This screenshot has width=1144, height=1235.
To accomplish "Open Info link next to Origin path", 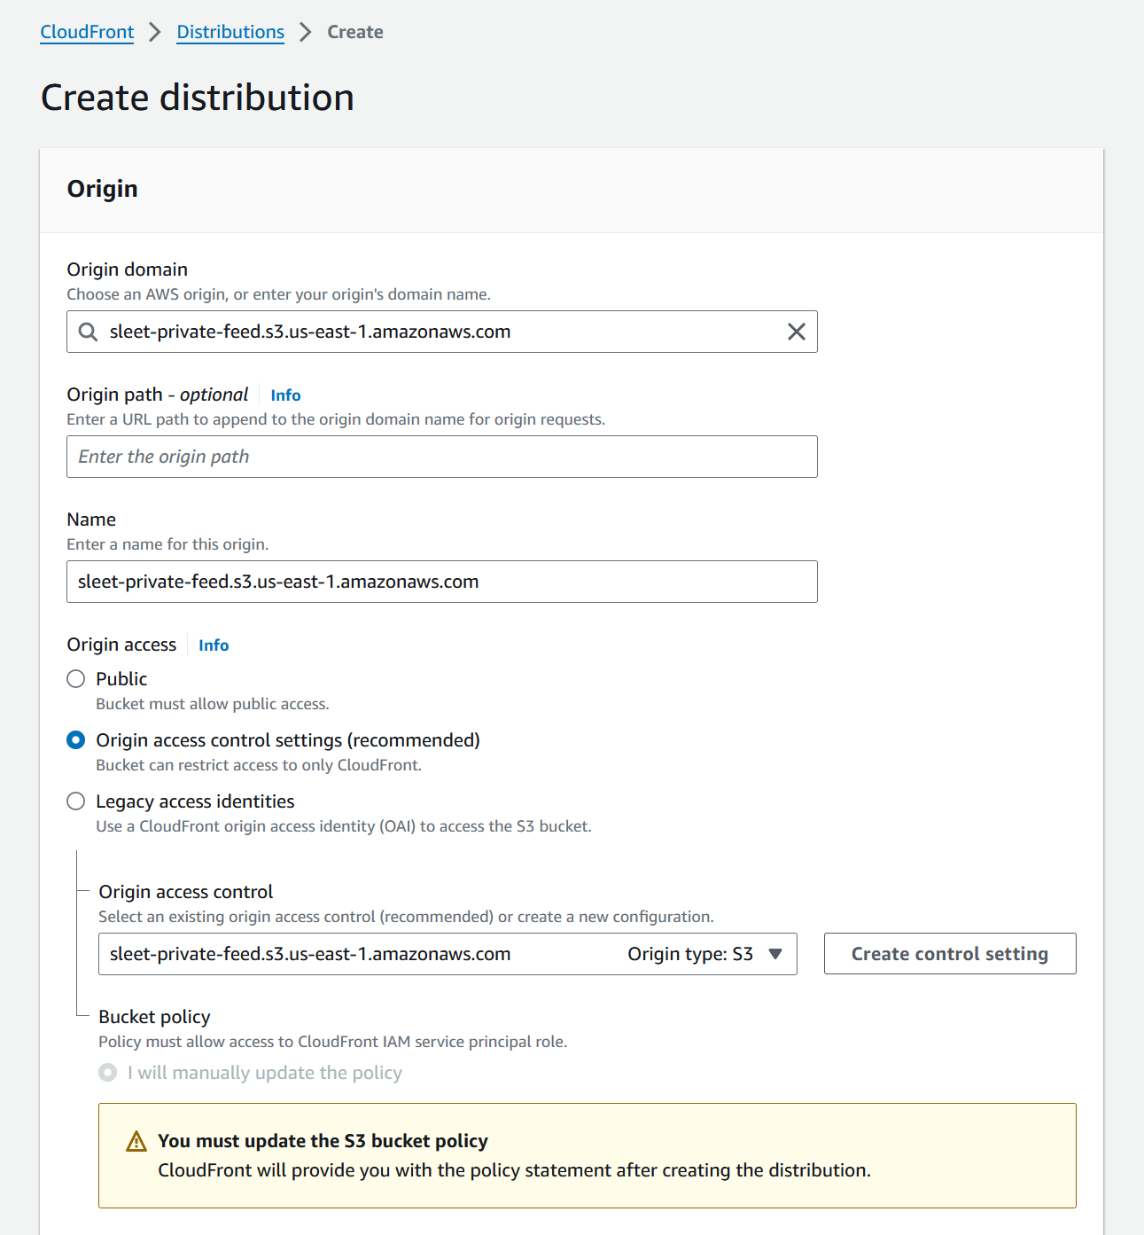I will pos(285,395).
